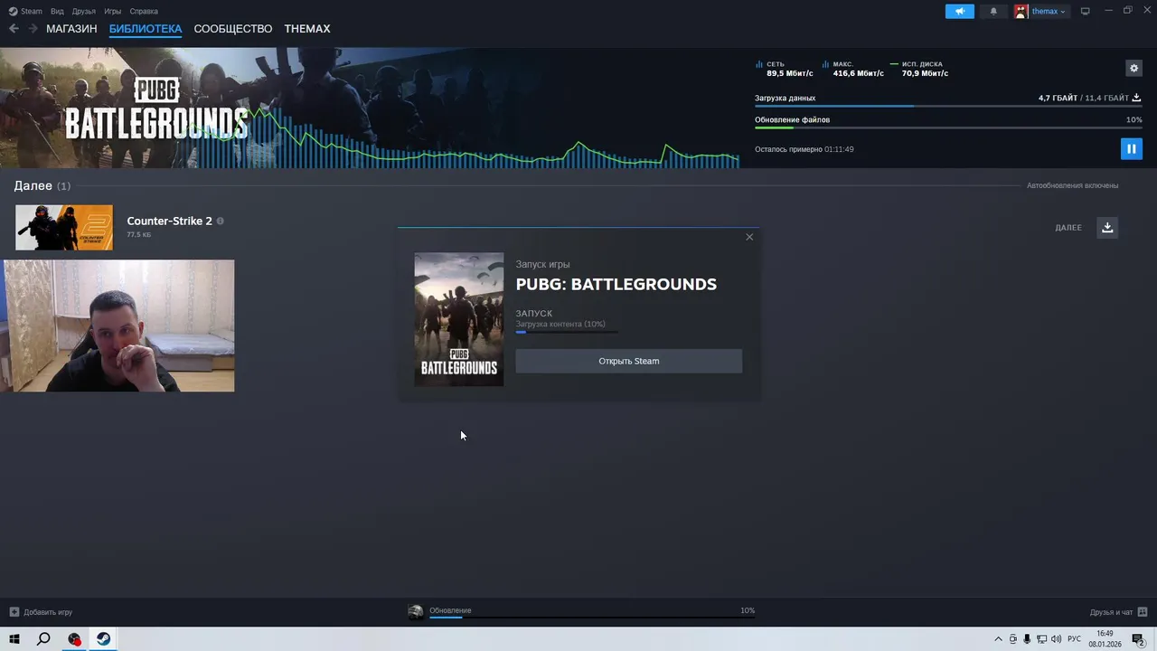Open the bottom bar Обновление download status
This screenshot has height=651, width=1157.
[x=581, y=612]
